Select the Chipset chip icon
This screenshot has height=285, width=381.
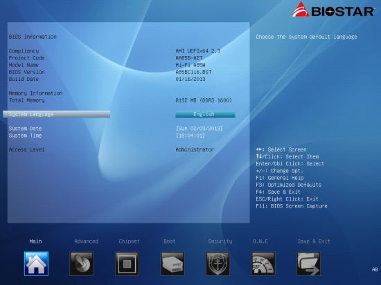[127, 264]
